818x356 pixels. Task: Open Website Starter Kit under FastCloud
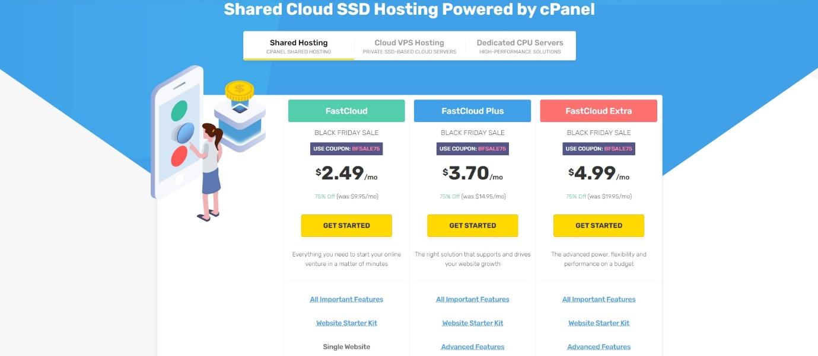tap(346, 323)
